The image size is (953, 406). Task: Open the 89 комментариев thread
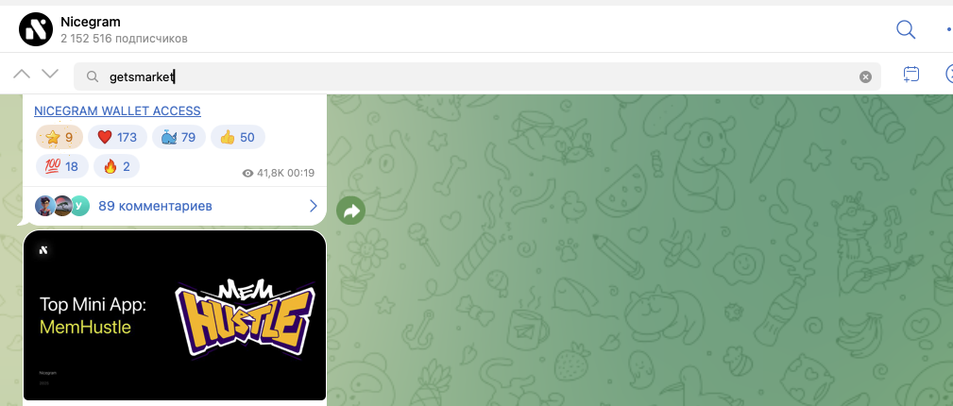(x=155, y=206)
